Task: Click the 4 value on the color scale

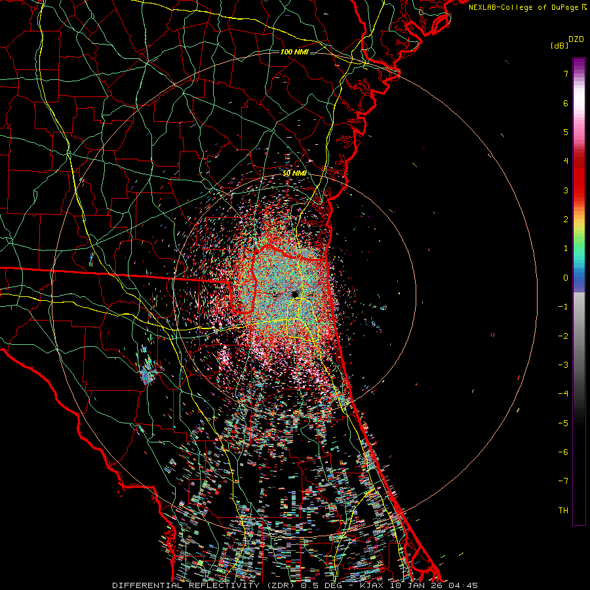Action: (566, 161)
